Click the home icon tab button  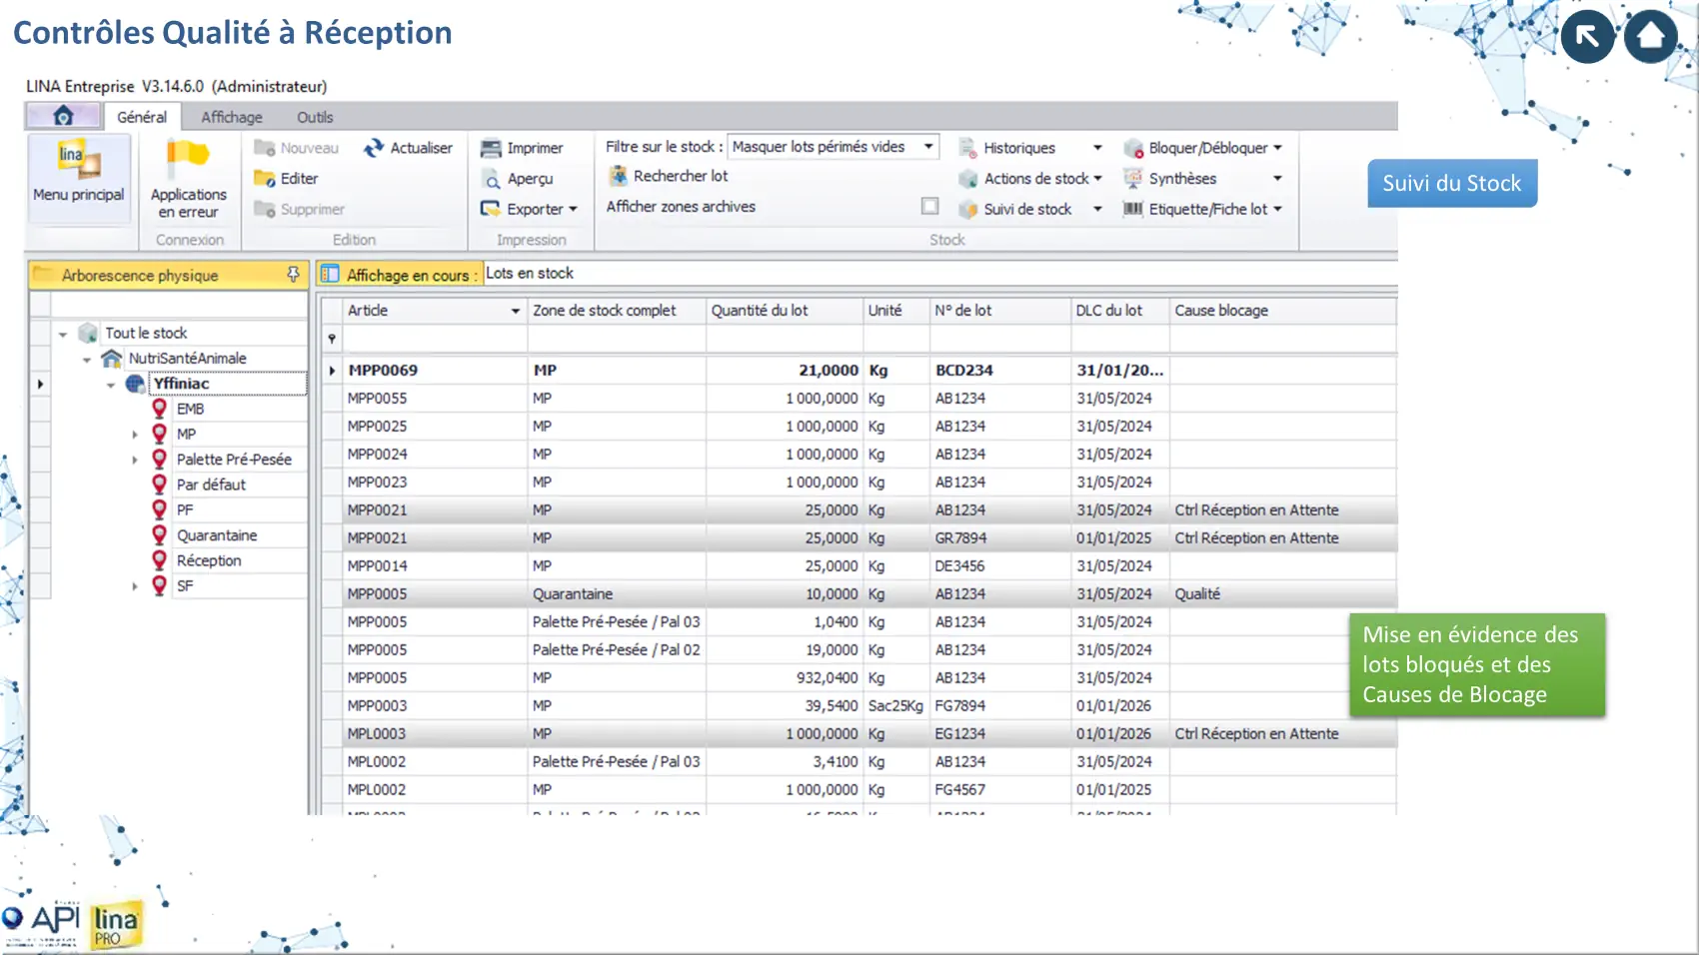coord(63,116)
